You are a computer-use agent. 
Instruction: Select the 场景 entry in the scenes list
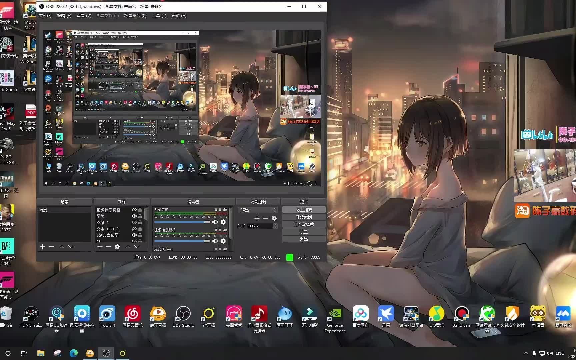(x=64, y=210)
